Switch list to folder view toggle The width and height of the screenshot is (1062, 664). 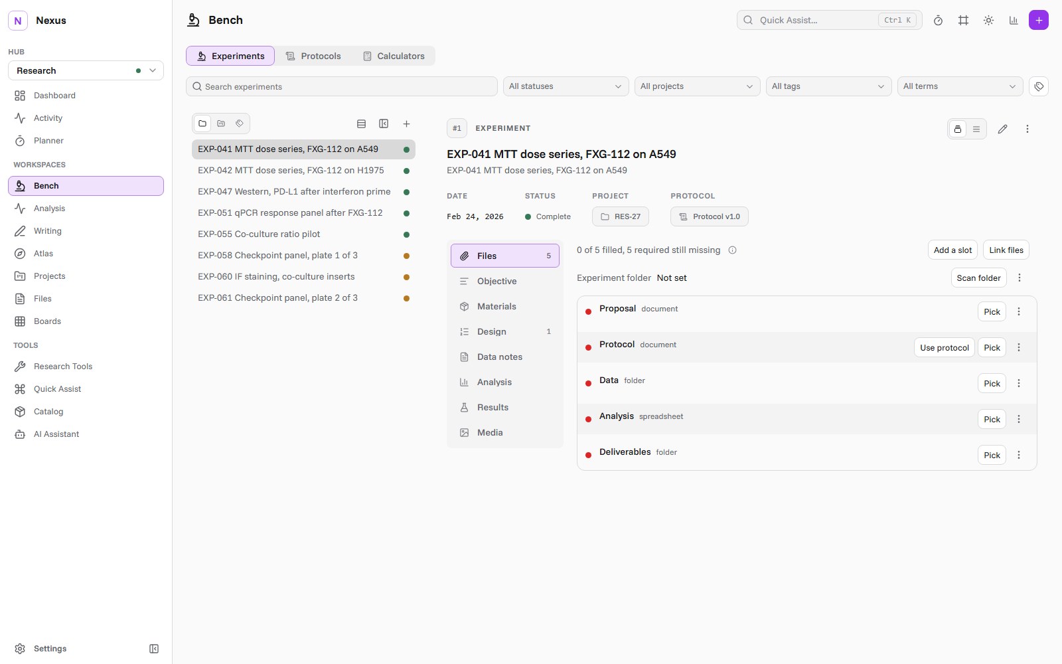tap(202, 124)
